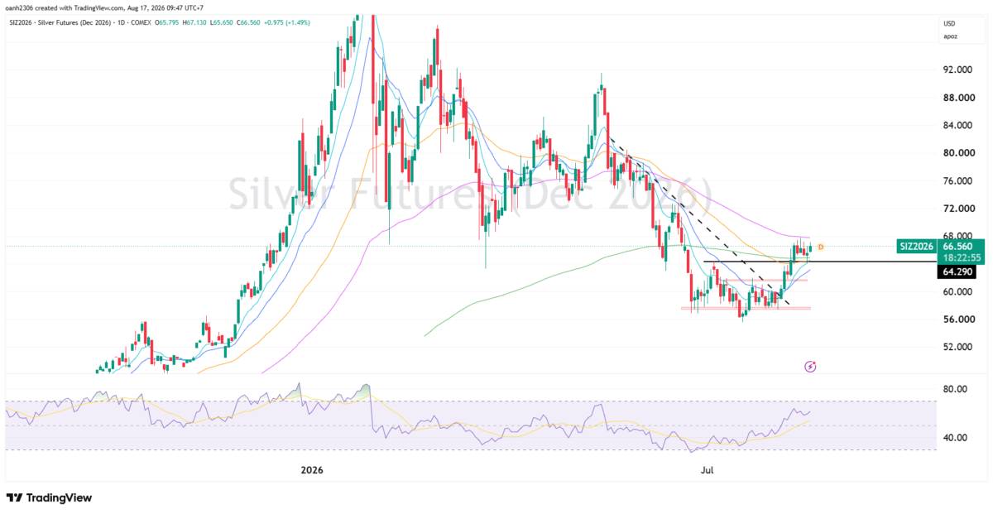Click the 84.000 price axis label

pyautogui.click(x=957, y=126)
